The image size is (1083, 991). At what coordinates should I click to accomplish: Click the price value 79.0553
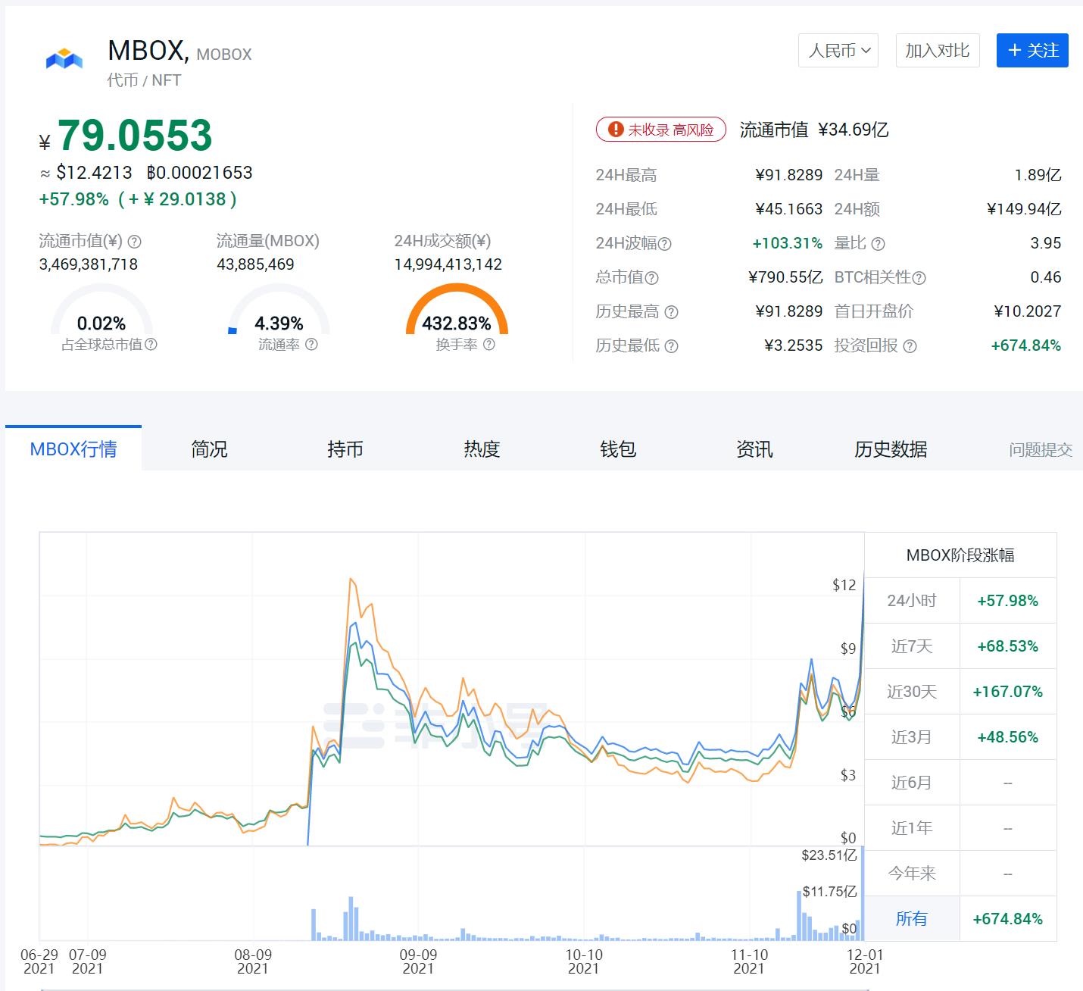[x=135, y=136]
